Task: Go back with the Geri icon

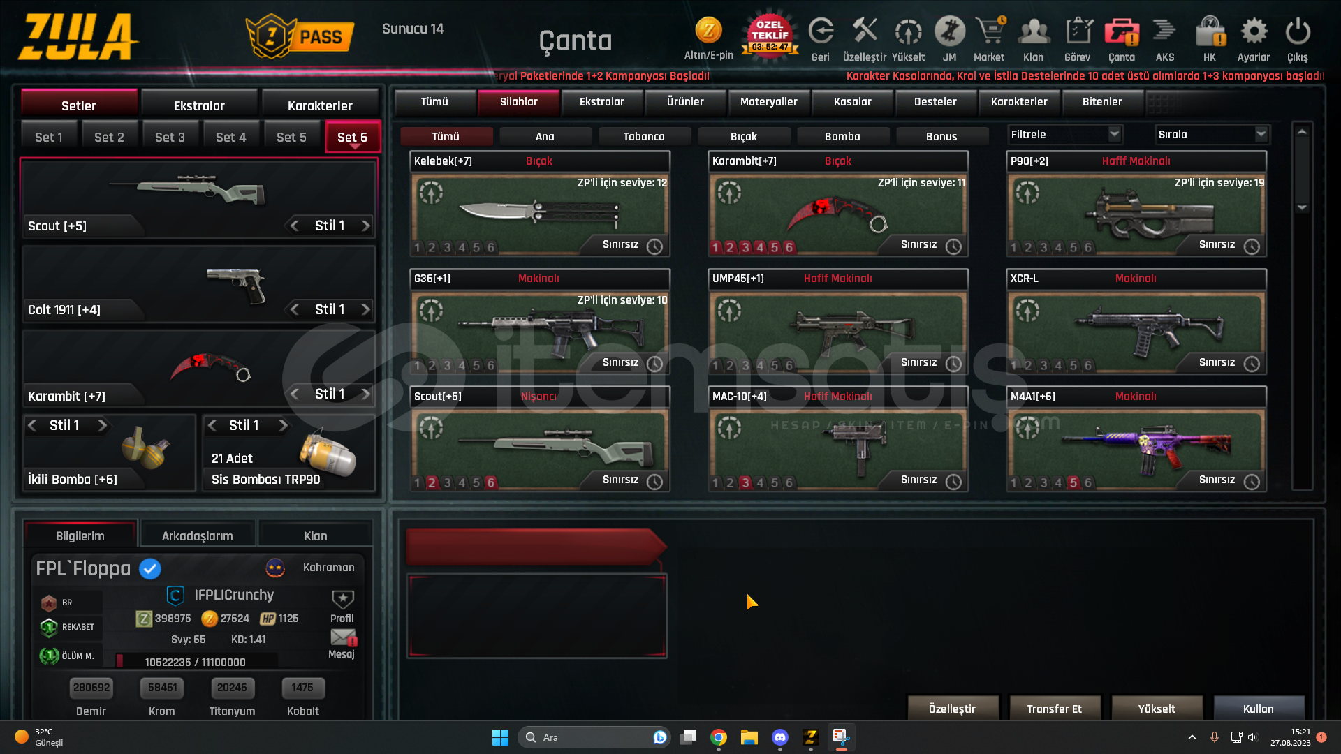Action: pos(821,31)
